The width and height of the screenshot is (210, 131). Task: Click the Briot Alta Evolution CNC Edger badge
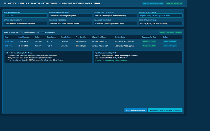point(153,4)
